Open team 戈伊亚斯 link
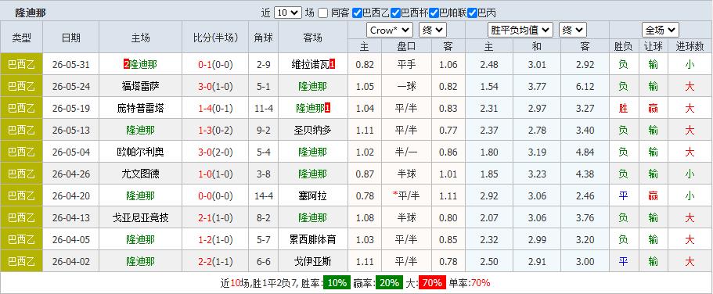This screenshot has width=713, height=294. (x=313, y=261)
